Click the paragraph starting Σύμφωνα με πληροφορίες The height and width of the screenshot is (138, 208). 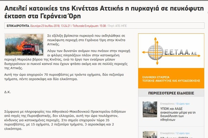click(65, 120)
